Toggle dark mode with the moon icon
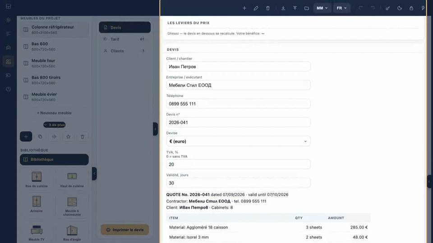Screen dimensions: 433x243 (400, 8)
